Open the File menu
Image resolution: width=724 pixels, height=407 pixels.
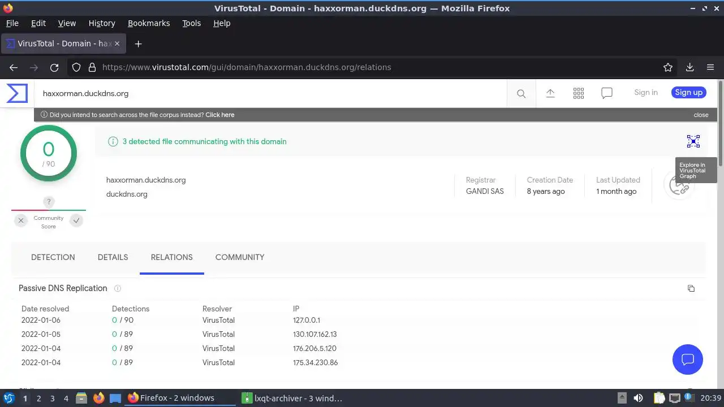click(x=12, y=23)
